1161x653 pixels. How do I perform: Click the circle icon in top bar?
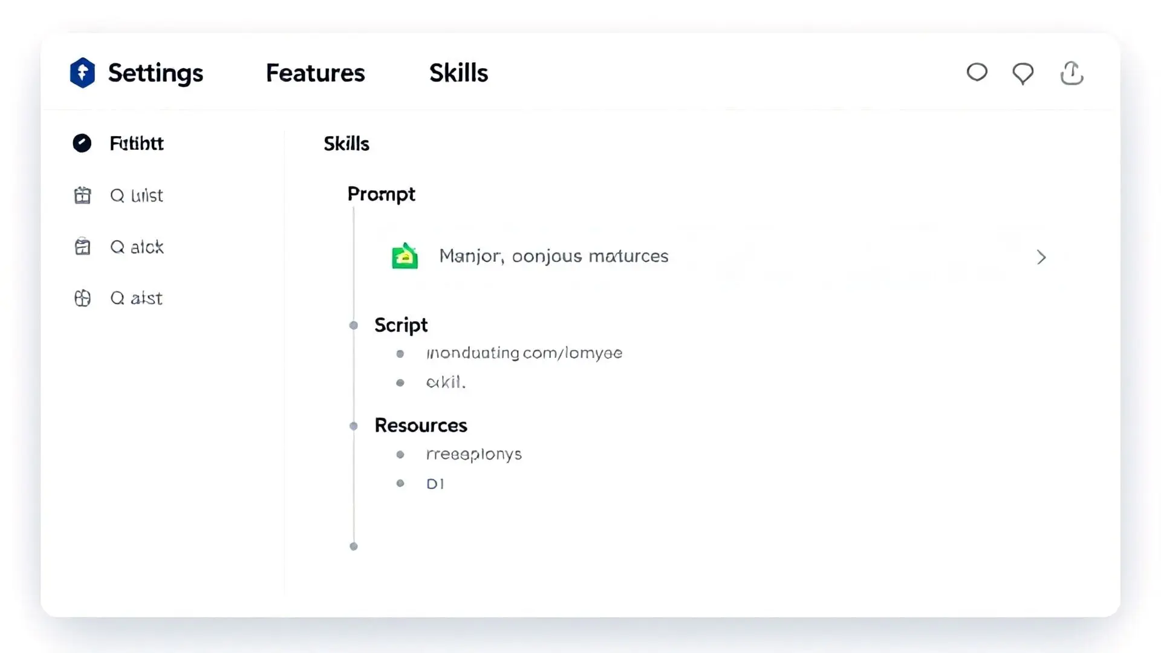point(977,73)
